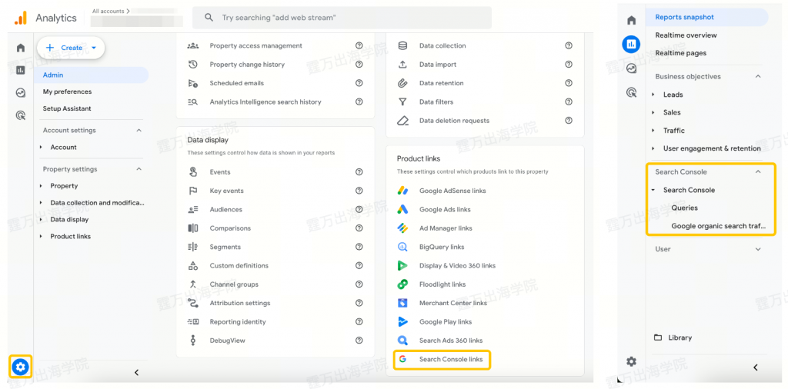Screen dimensions: 788x389
Task: Expand Traffic in Reports panel
Action: [653, 131]
